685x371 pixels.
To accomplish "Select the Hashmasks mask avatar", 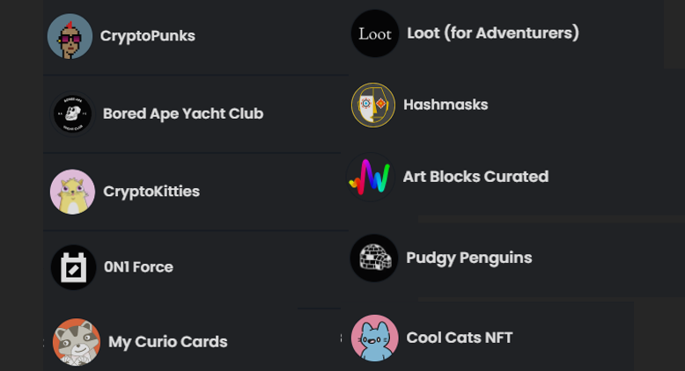I will (373, 105).
